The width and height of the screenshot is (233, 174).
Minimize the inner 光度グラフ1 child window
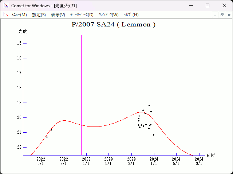(215, 15)
